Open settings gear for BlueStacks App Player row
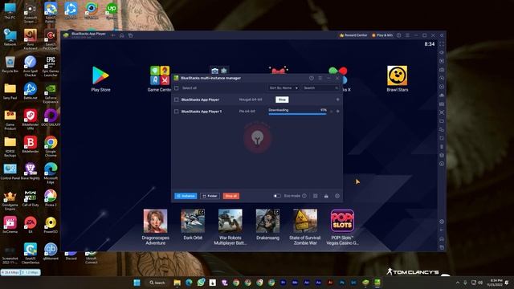The width and height of the screenshot is (514, 289). point(337,100)
